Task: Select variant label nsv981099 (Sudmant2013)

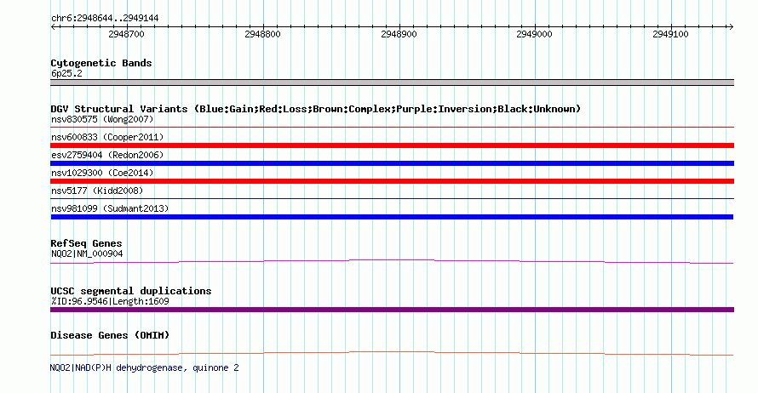Action: tap(110, 208)
